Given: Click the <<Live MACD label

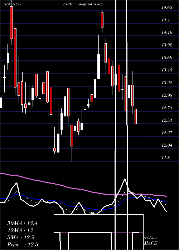Looking at the screenshot, I should point(151,240).
